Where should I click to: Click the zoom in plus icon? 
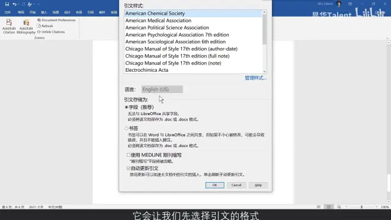tap(377, 207)
